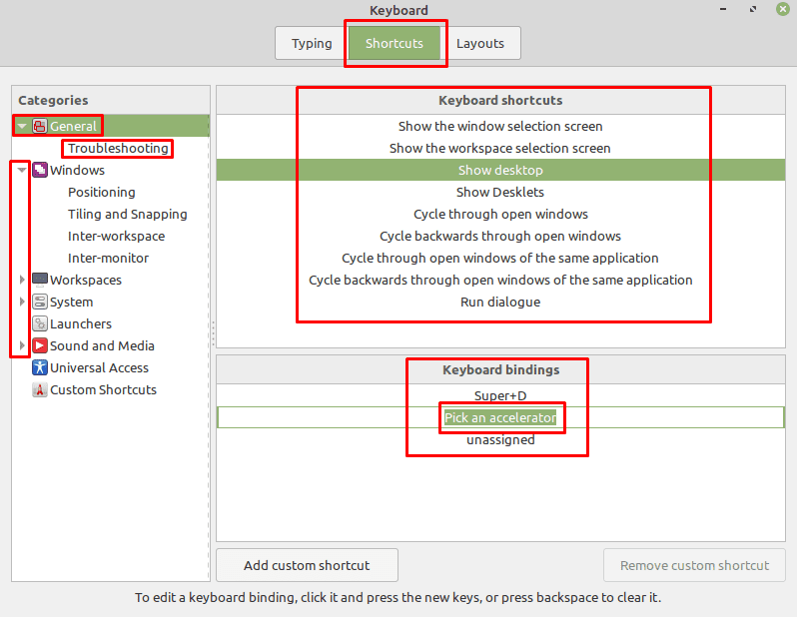Expand the Sound and Media arrow

22,345
